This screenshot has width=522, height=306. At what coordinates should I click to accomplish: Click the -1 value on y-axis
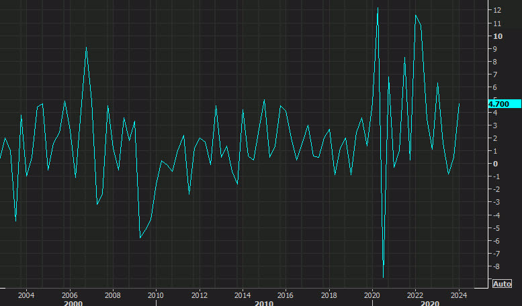[x=495, y=176]
